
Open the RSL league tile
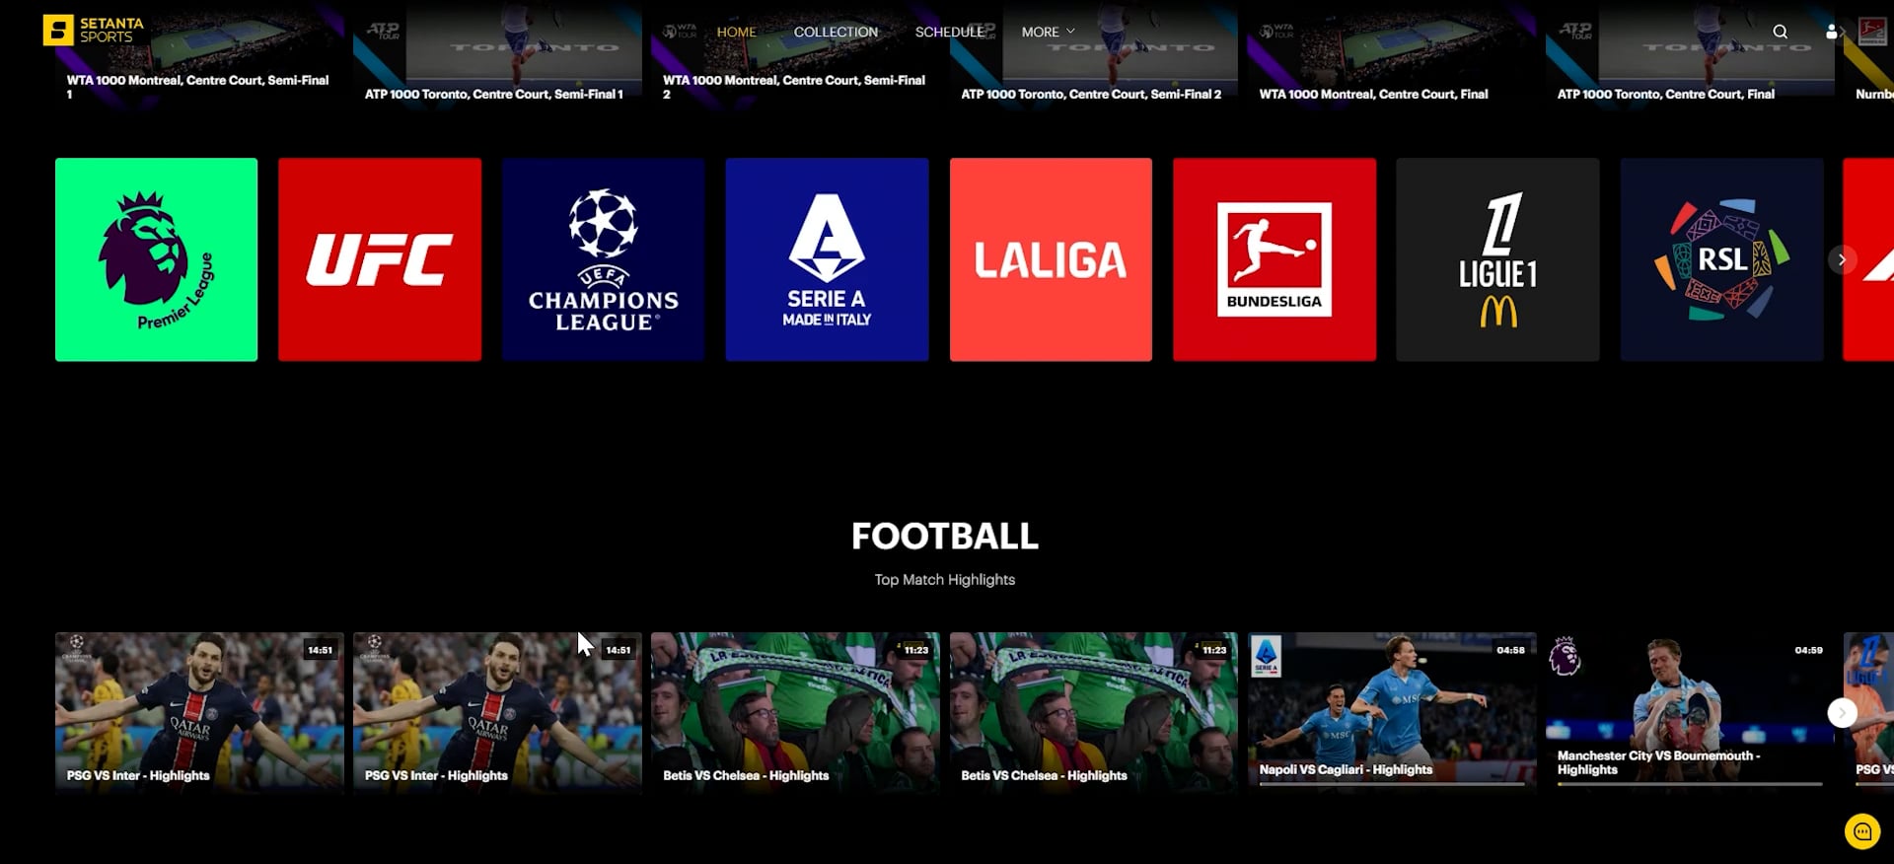pyautogui.click(x=1721, y=259)
